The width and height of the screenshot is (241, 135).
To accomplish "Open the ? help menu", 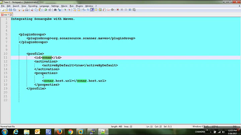I will coord(96,6).
